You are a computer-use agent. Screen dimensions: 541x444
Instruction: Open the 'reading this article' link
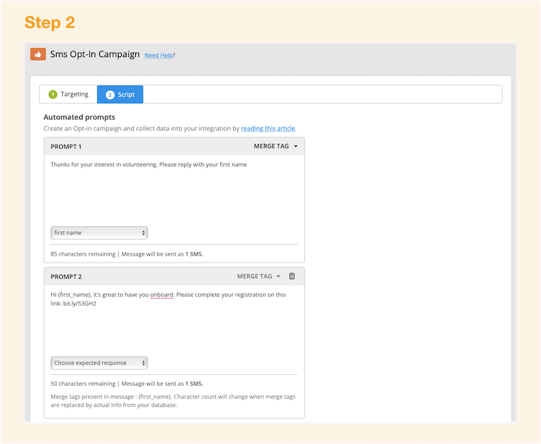click(268, 128)
